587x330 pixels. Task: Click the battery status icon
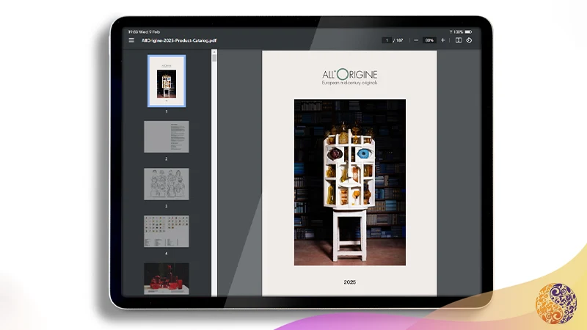point(468,32)
